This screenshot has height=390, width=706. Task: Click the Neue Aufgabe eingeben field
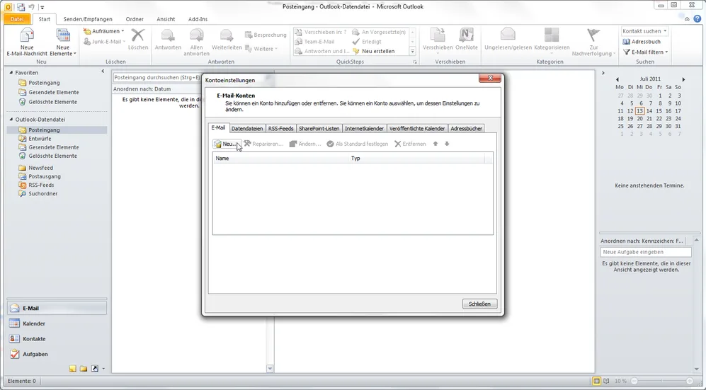click(x=646, y=253)
